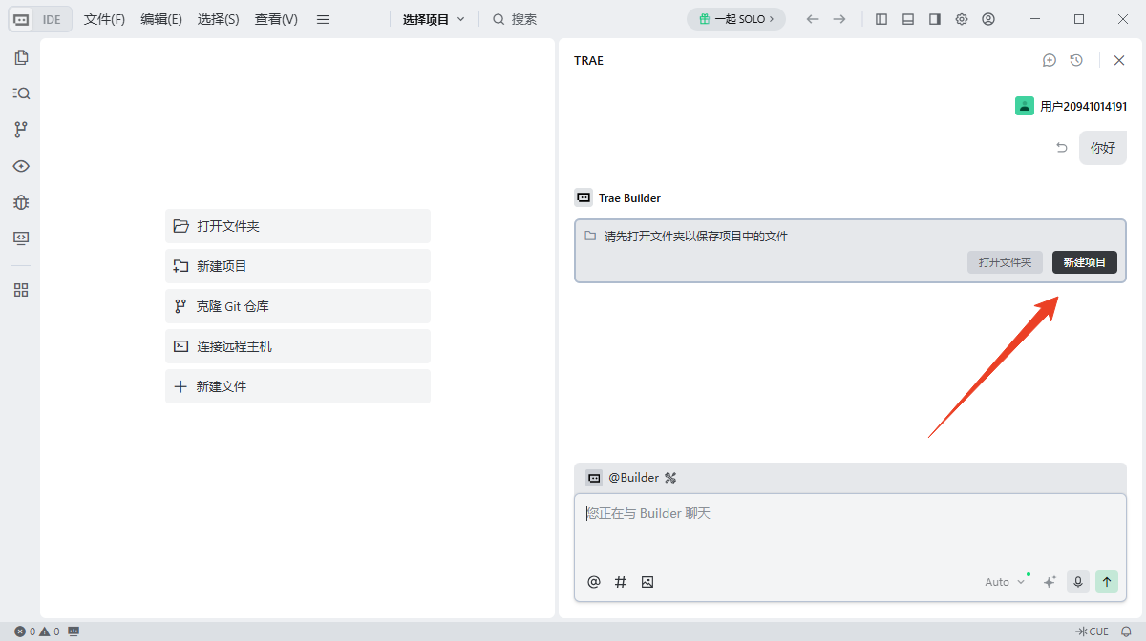
Task: View chat history with clock icon
Action: [1076, 60]
